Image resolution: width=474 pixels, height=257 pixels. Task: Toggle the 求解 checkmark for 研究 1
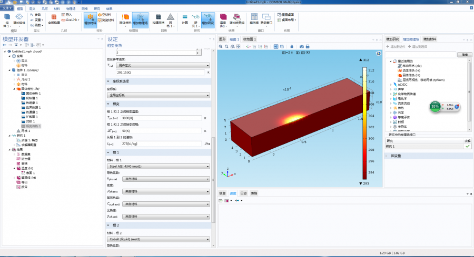(467, 146)
